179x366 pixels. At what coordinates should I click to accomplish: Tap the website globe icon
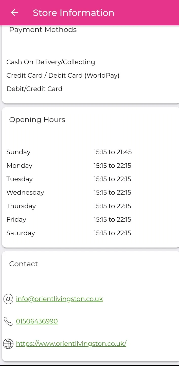tap(8, 344)
